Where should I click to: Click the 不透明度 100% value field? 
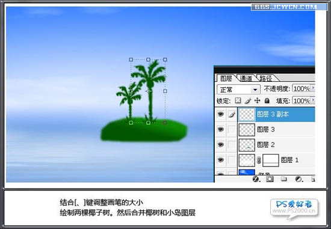coord(302,88)
